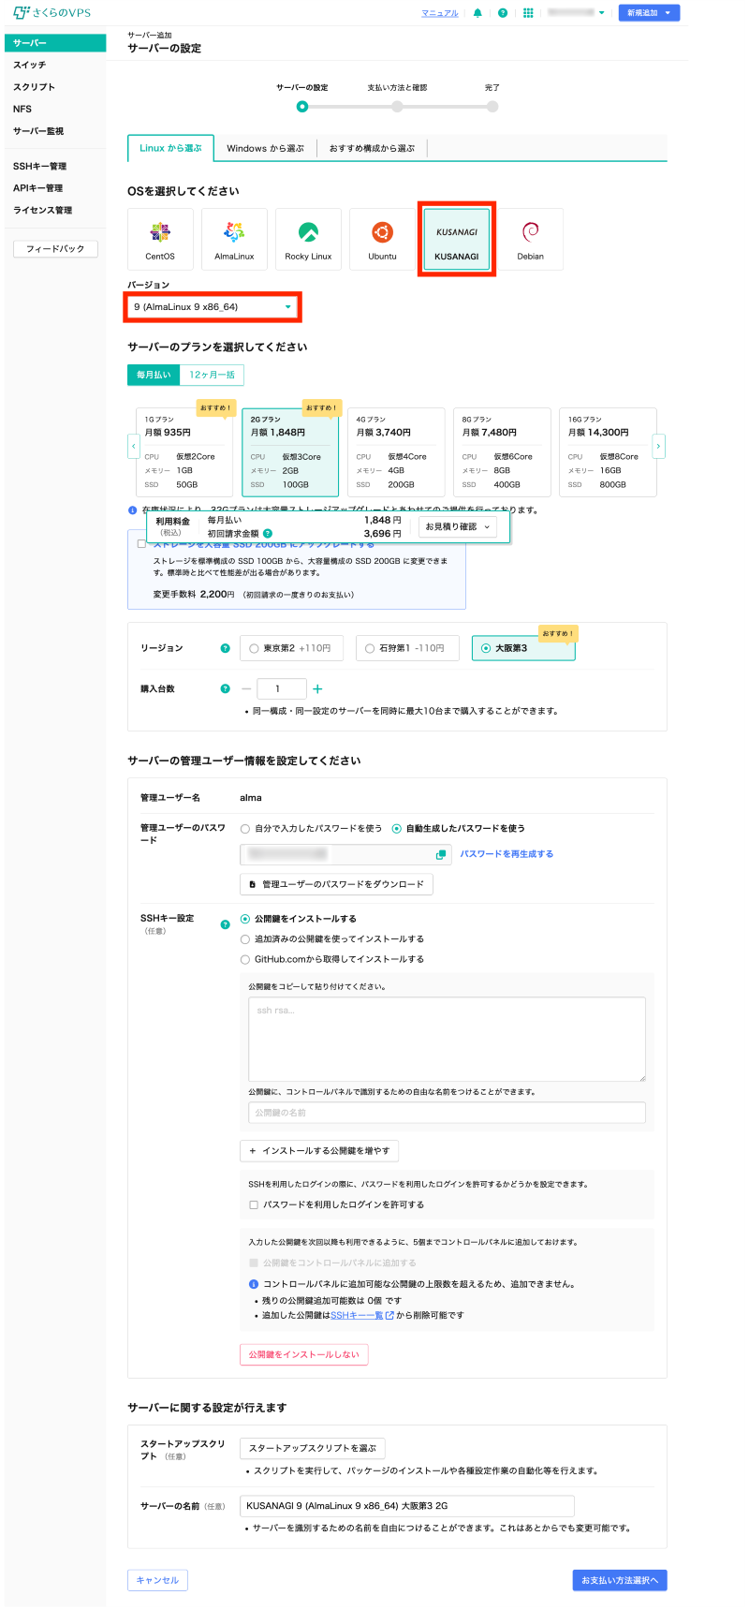This screenshot has width=749, height=1610.
Task: Open the 新規追加 dropdown button
Action: pos(648,13)
